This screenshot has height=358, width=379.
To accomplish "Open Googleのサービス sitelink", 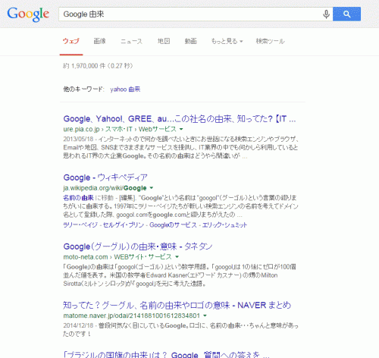I will (x=173, y=225).
